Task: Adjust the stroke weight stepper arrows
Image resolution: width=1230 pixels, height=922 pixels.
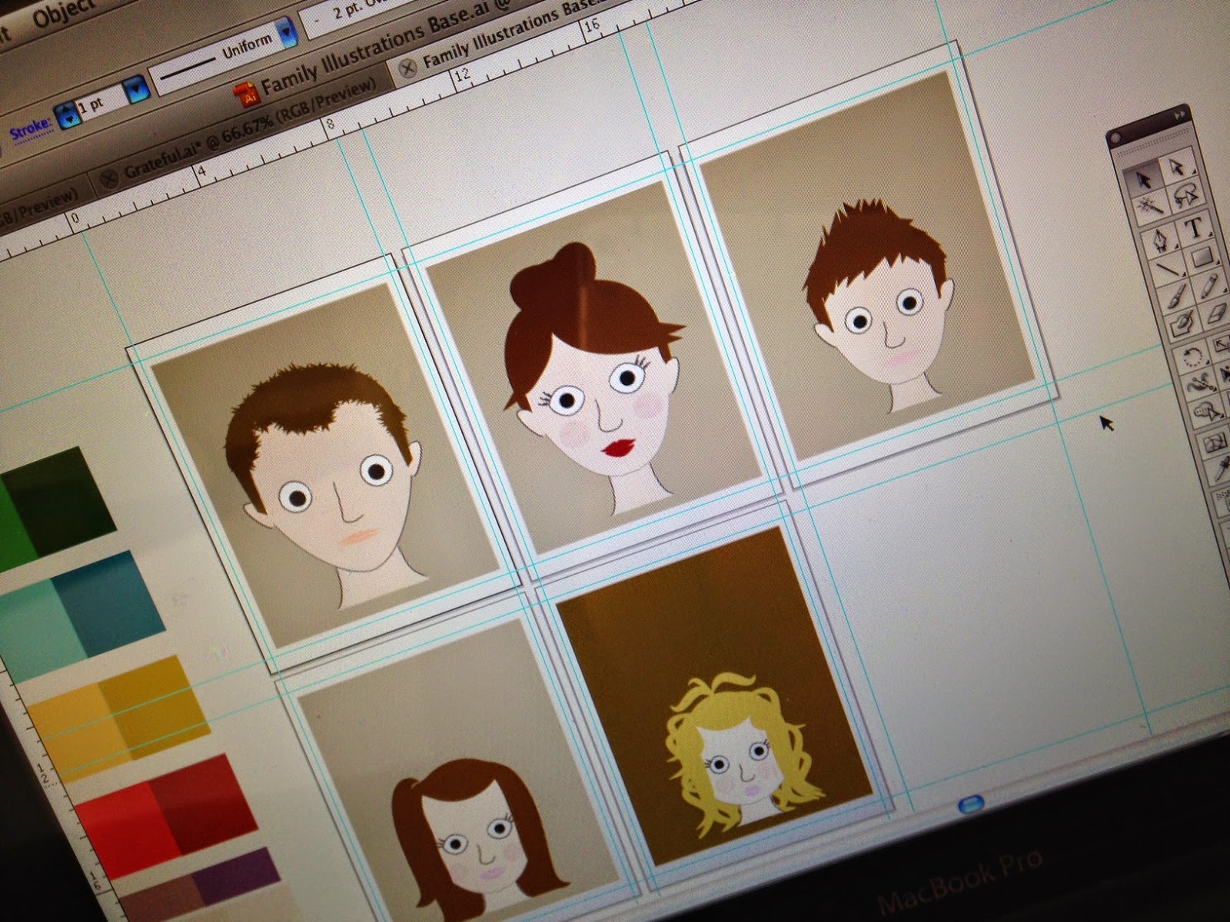Action: (x=69, y=114)
